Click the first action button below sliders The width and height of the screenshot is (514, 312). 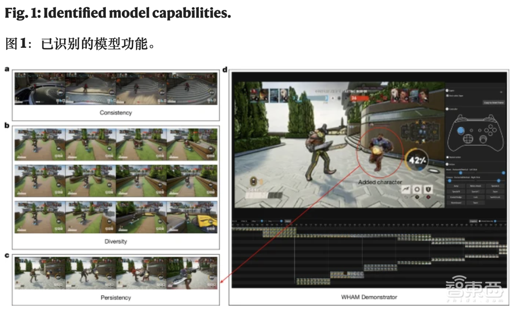pyautogui.click(x=455, y=185)
